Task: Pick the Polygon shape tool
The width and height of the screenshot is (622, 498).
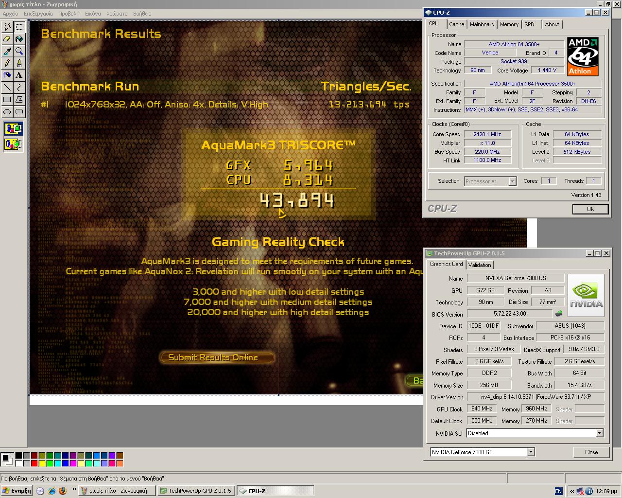Action: pos(19,100)
